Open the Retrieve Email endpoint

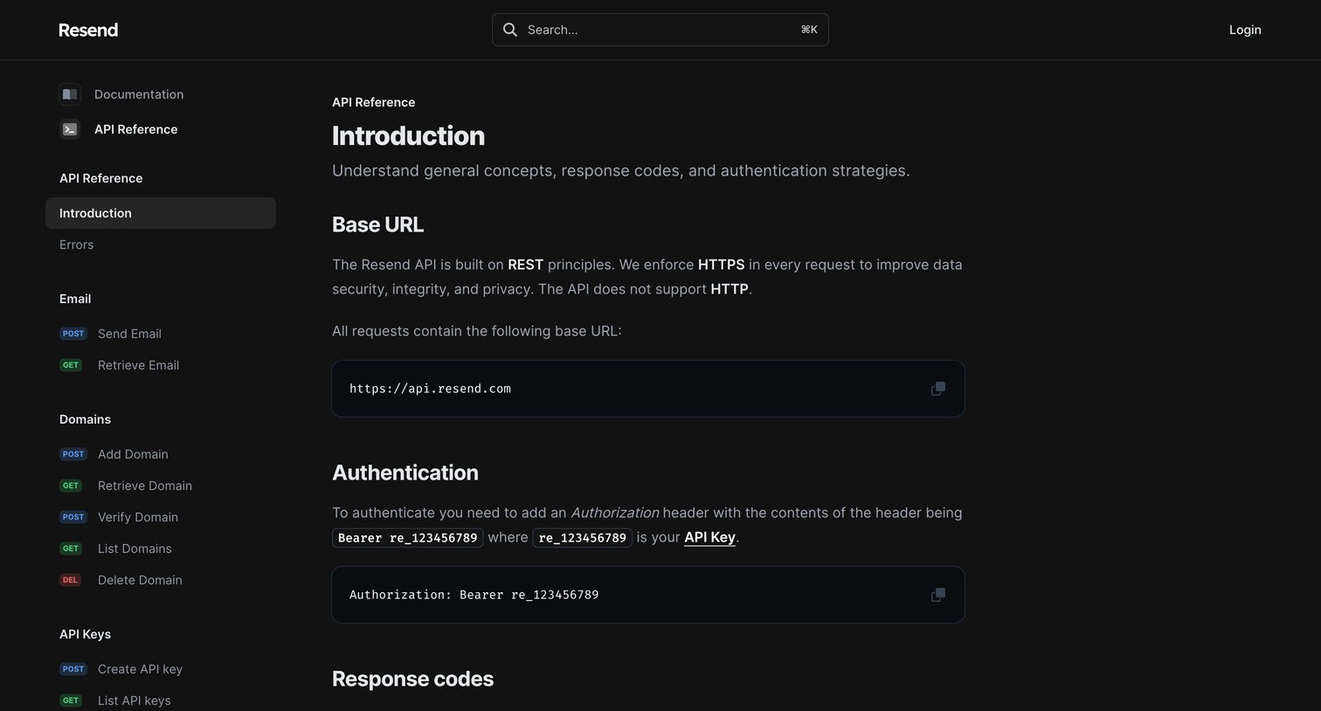[138, 365]
